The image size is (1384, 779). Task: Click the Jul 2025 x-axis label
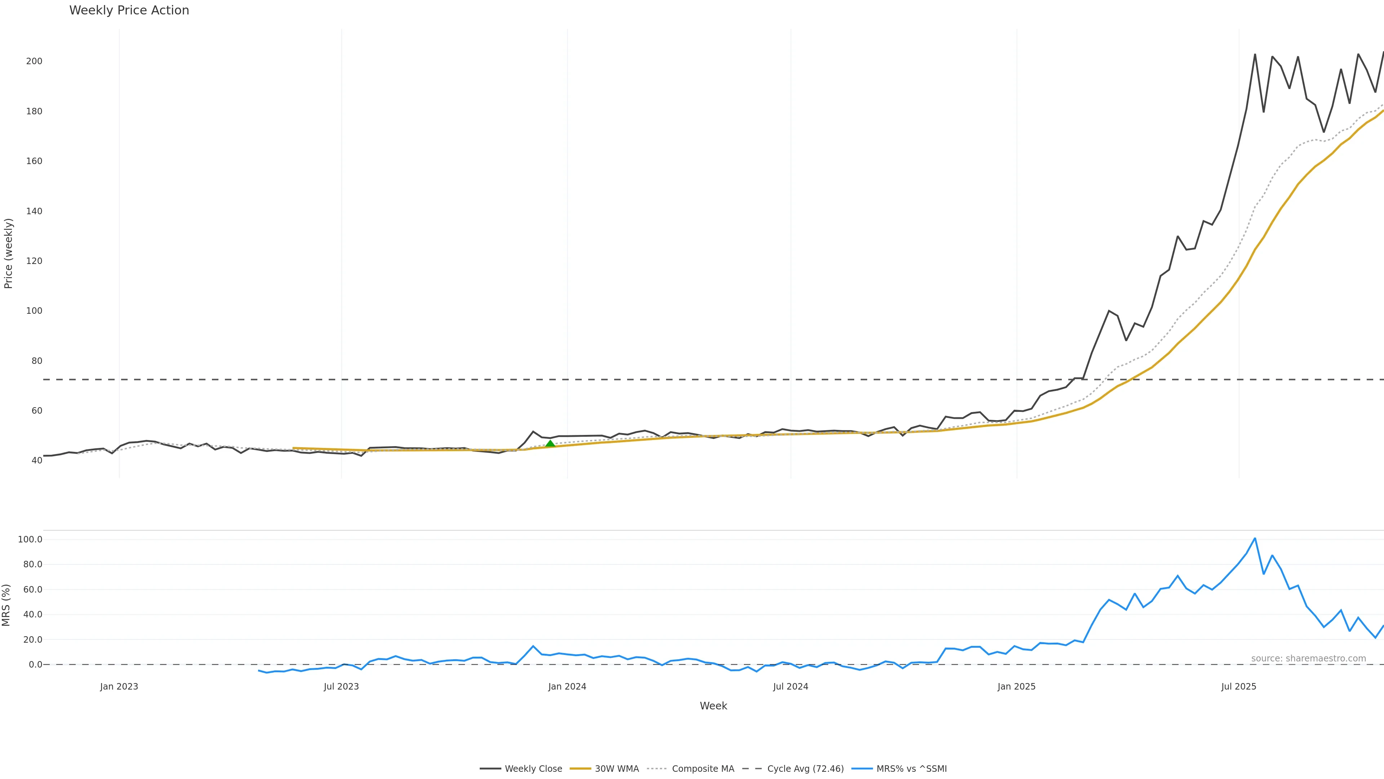tap(1238, 687)
